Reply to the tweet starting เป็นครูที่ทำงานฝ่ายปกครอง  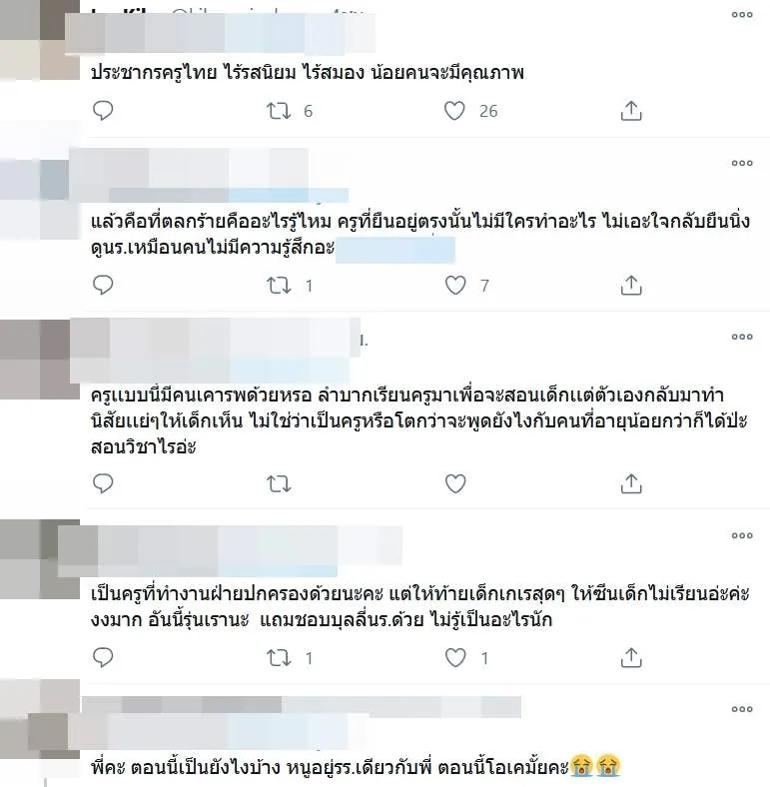(103, 657)
